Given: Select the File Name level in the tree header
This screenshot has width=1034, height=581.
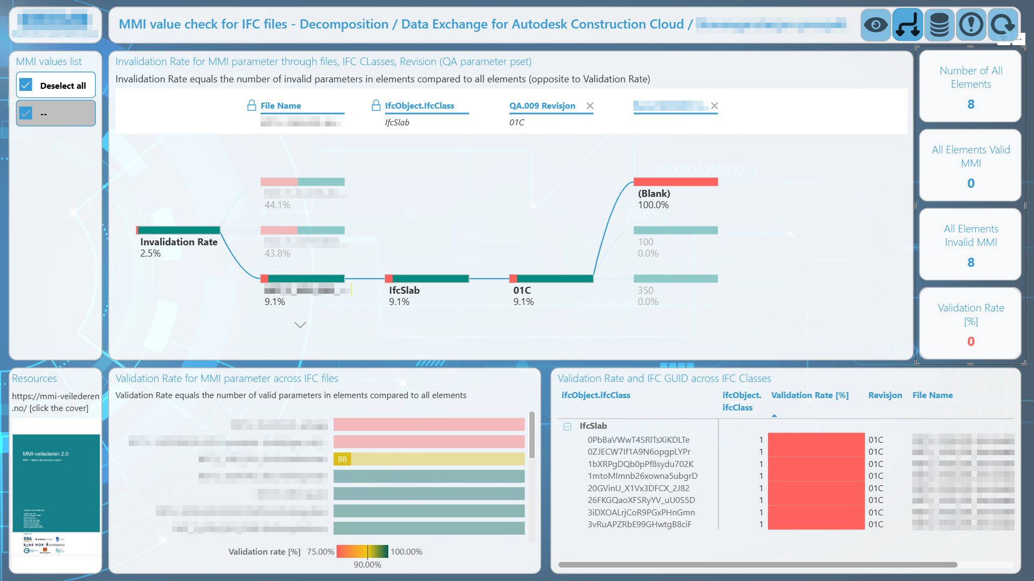Looking at the screenshot, I should click(x=281, y=105).
